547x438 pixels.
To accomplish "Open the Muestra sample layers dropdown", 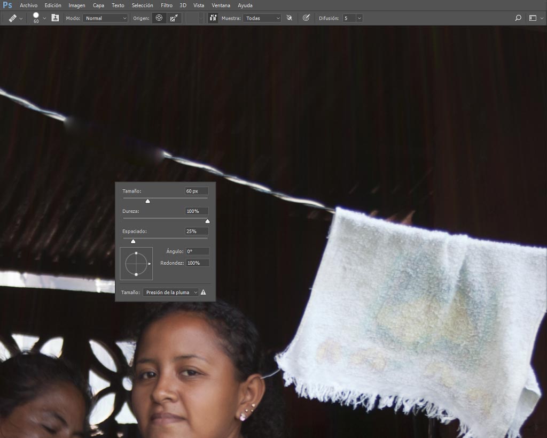I will [x=262, y=18].
